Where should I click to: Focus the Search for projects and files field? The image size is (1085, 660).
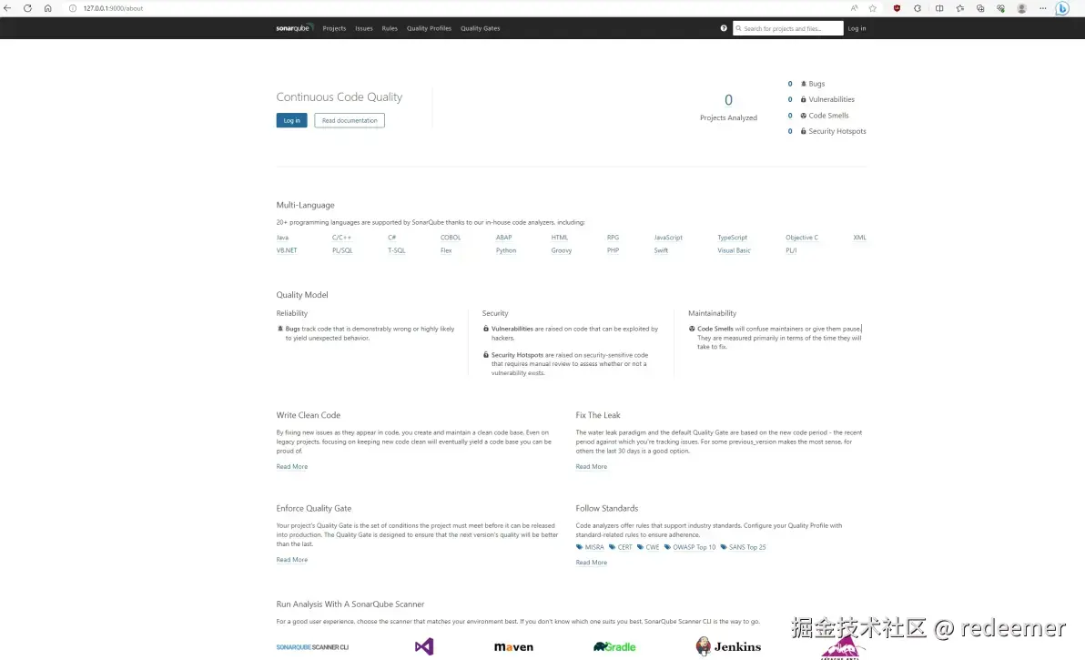[x=788, y=28]
